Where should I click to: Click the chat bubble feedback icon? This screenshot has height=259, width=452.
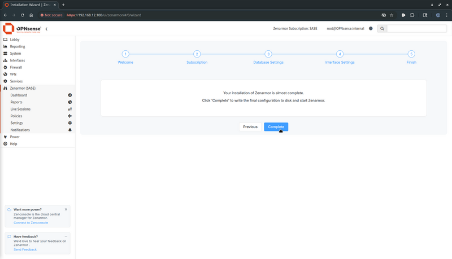(x=9, y=236)
